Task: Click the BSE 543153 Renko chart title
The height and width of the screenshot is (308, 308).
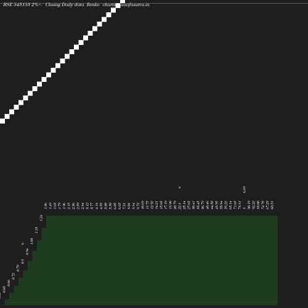Action: [76, 4]
